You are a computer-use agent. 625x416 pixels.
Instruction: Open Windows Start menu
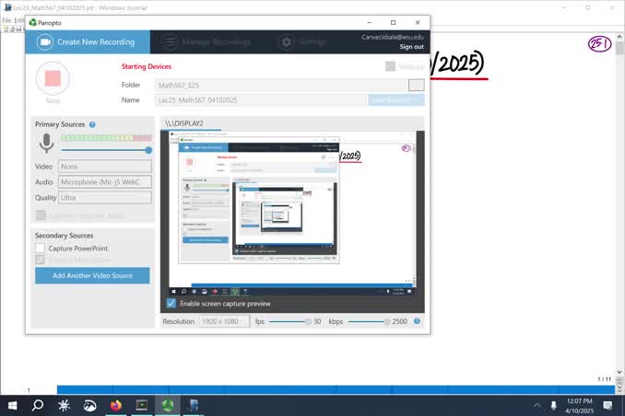(x=13, y=405)
